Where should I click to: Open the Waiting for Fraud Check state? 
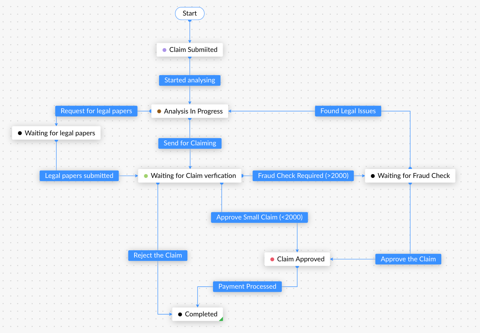pos(410,176)
